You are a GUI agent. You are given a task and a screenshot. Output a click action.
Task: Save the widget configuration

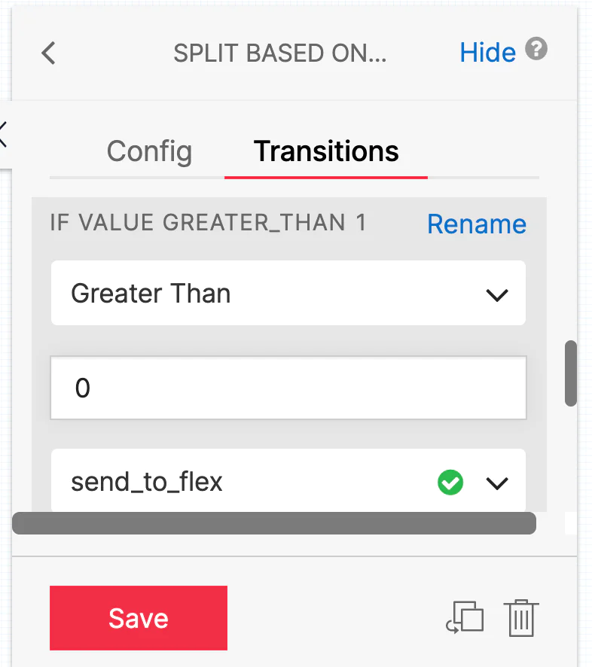point(138,617)
